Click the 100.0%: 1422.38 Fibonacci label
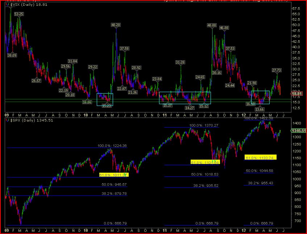This screenshot has width=307, height=234. tap(259, 118)
